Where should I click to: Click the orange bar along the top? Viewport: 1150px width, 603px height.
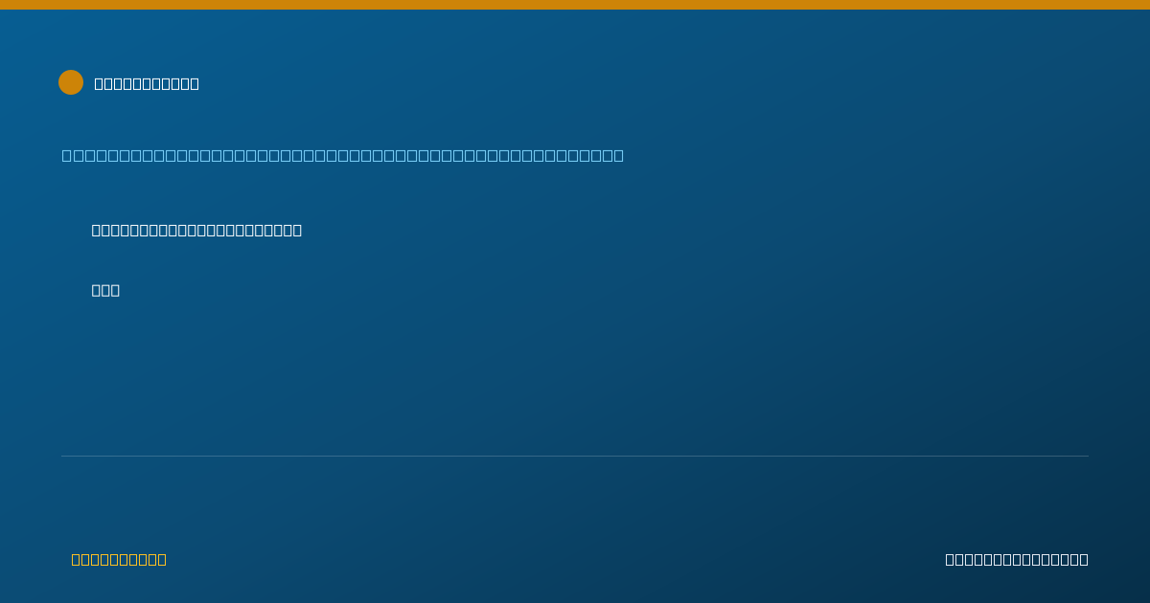pos(575,5)
